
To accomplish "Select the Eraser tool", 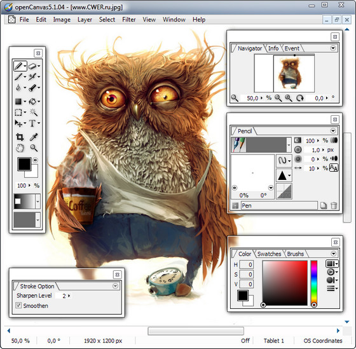I will coord(32,66).
